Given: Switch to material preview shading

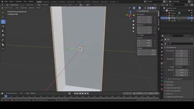Looking at the screenshot, I should [x=153, y=8].
